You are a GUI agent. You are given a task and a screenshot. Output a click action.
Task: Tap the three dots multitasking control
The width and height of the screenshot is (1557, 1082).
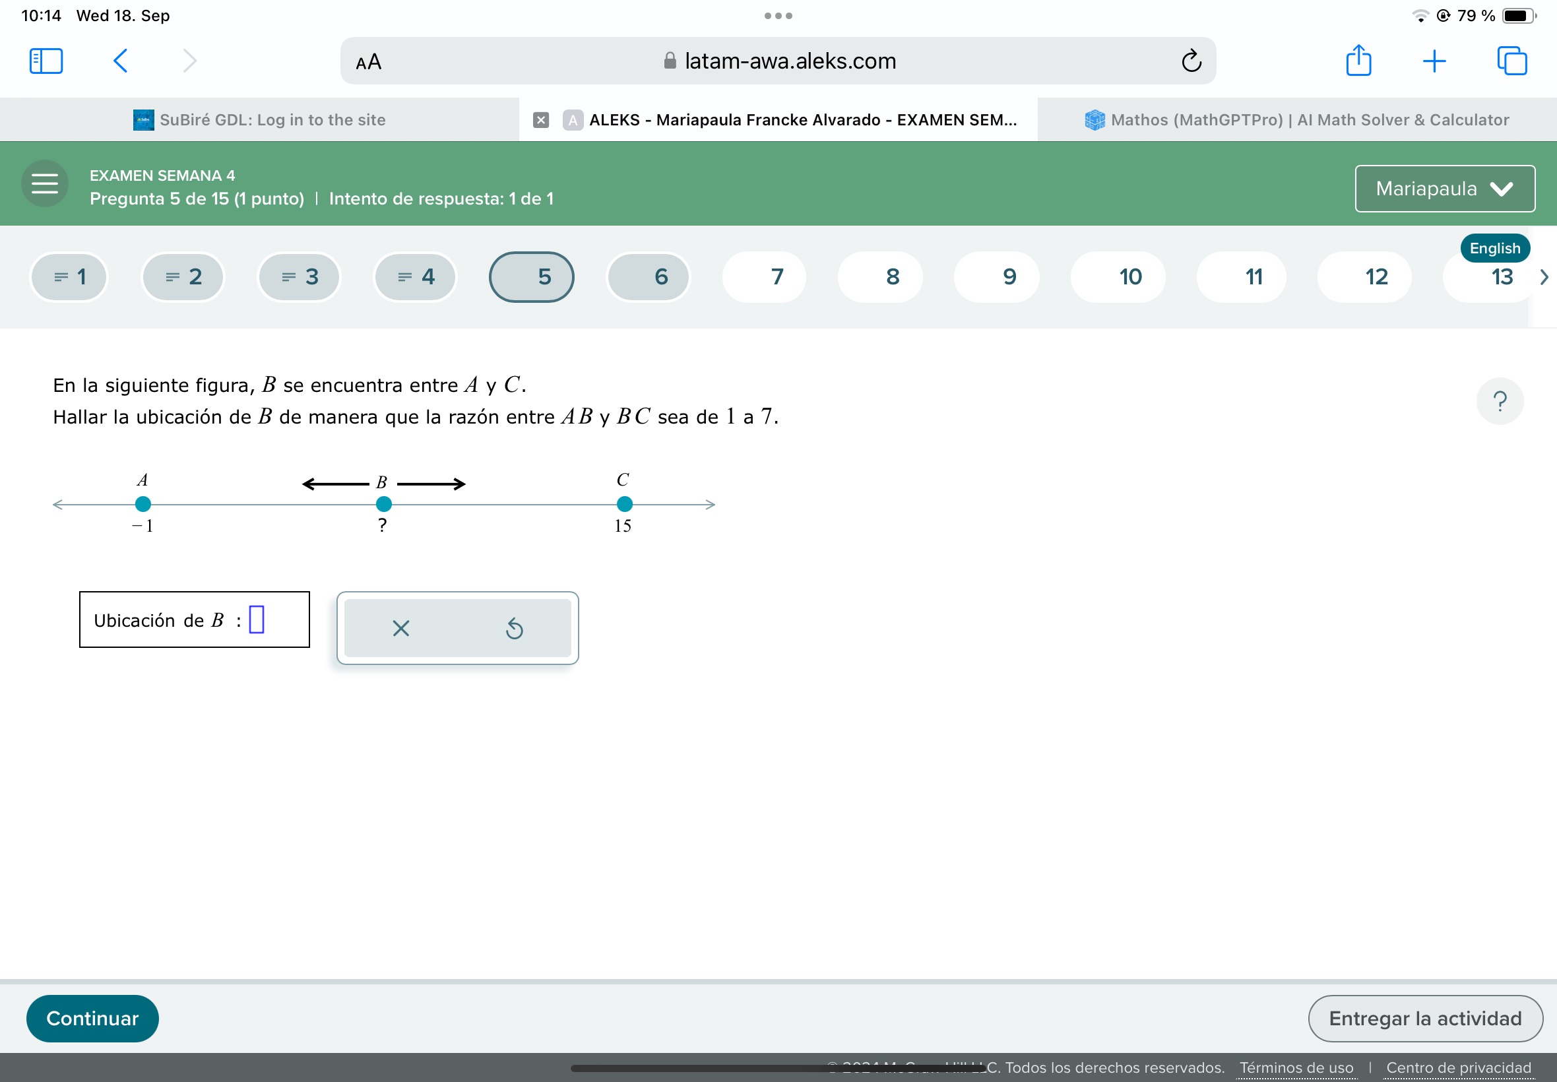[778, 16]
